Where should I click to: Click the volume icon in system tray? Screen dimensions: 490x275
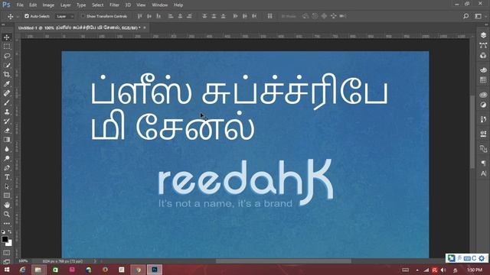click(443, 270)
